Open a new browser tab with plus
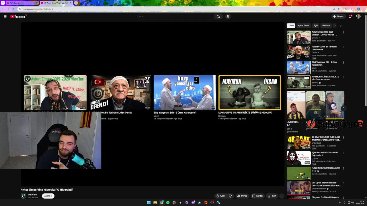367x206 pixels. [x=76, y=3]
